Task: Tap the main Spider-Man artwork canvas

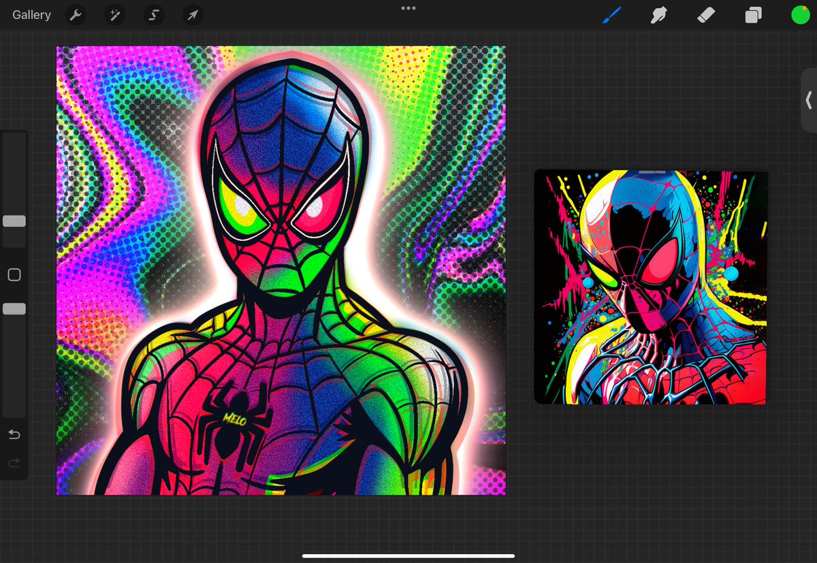Action: point(281,270)
